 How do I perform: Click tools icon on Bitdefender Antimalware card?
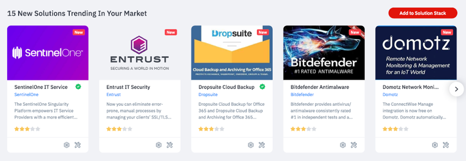354,145
